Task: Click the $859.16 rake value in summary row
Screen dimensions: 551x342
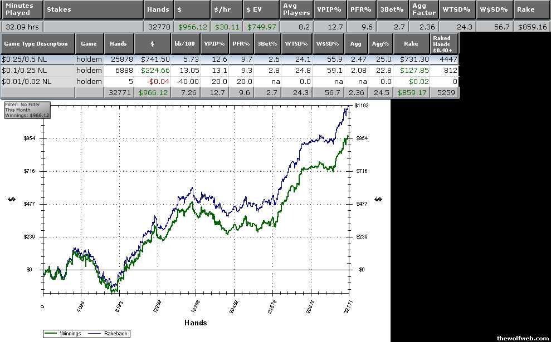Action: coord(532,27)
